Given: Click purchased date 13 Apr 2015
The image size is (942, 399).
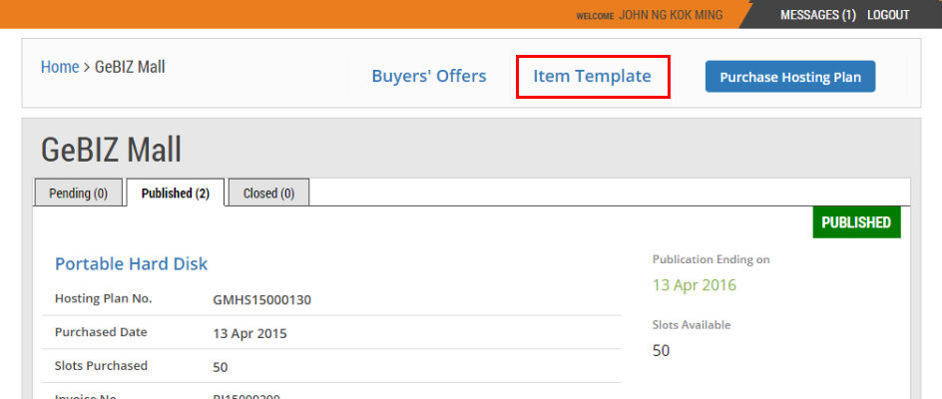Looking at the screenshot, I should tap(249, 333).
